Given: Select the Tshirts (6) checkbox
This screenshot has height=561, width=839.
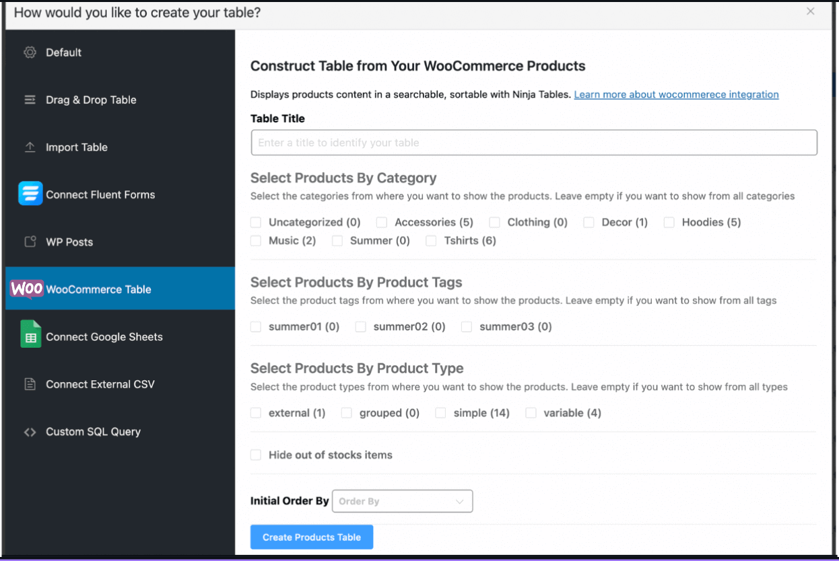Looking at the screenshot, I should click(431, 240).
